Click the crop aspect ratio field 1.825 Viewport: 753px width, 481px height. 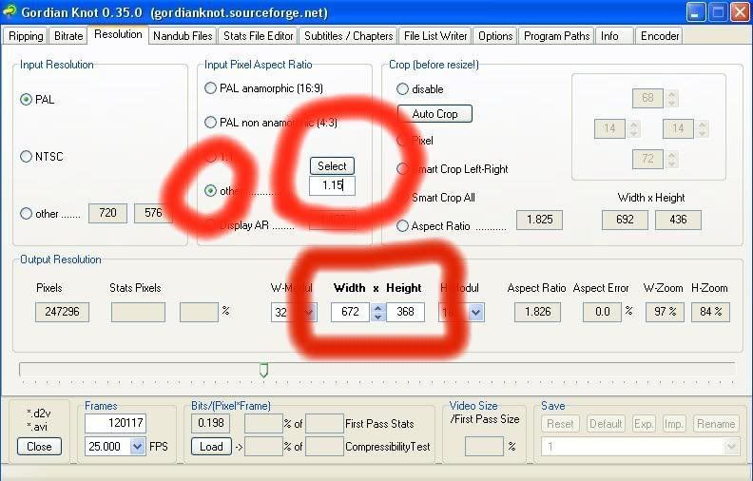(x=539, y=220)
